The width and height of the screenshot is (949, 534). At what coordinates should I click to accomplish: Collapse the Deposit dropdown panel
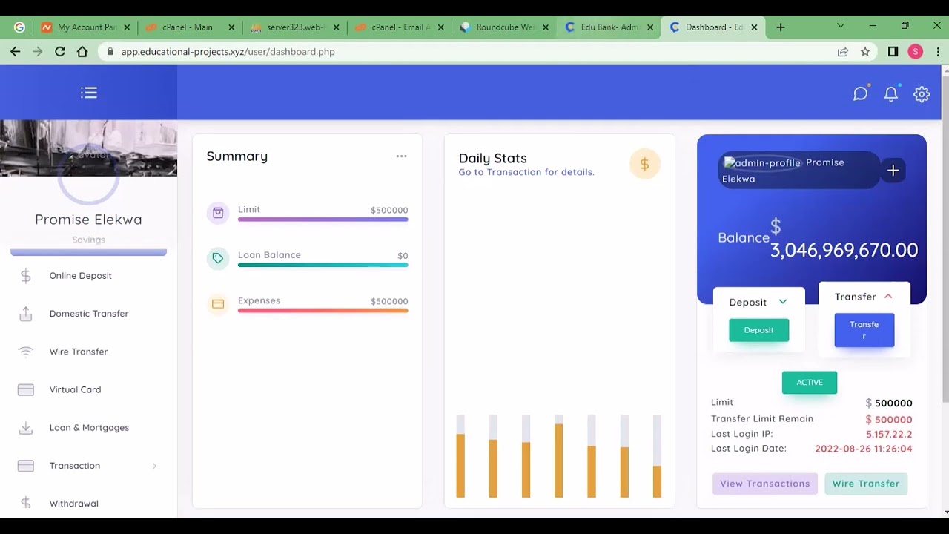pos(782,302)
